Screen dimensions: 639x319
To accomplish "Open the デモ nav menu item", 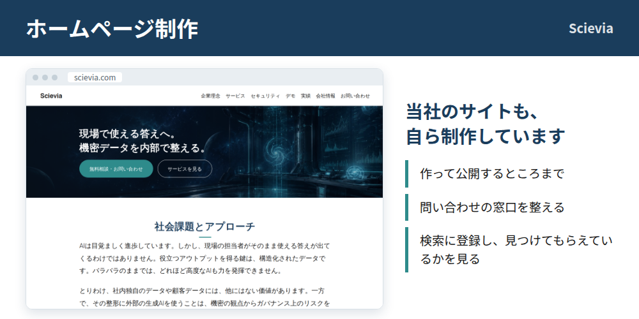I will tap(291, 96).
